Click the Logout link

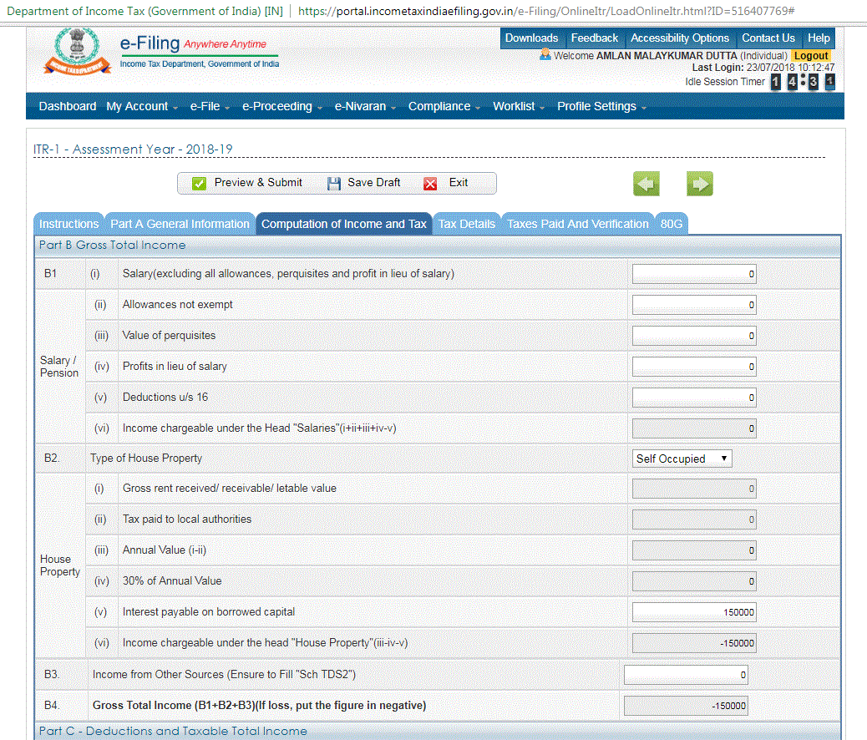pos(810,55)
